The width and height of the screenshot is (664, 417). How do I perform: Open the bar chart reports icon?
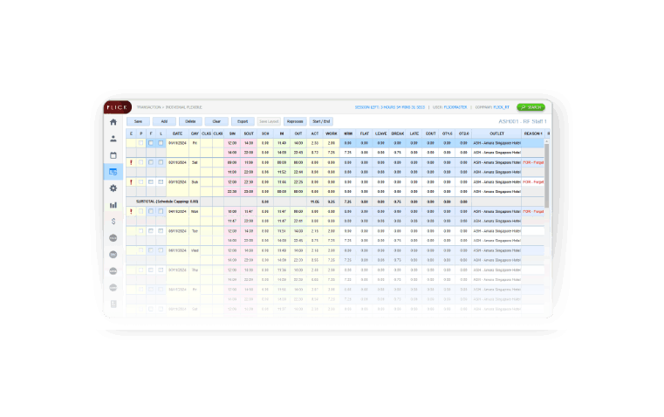click(x=113, y=205)
